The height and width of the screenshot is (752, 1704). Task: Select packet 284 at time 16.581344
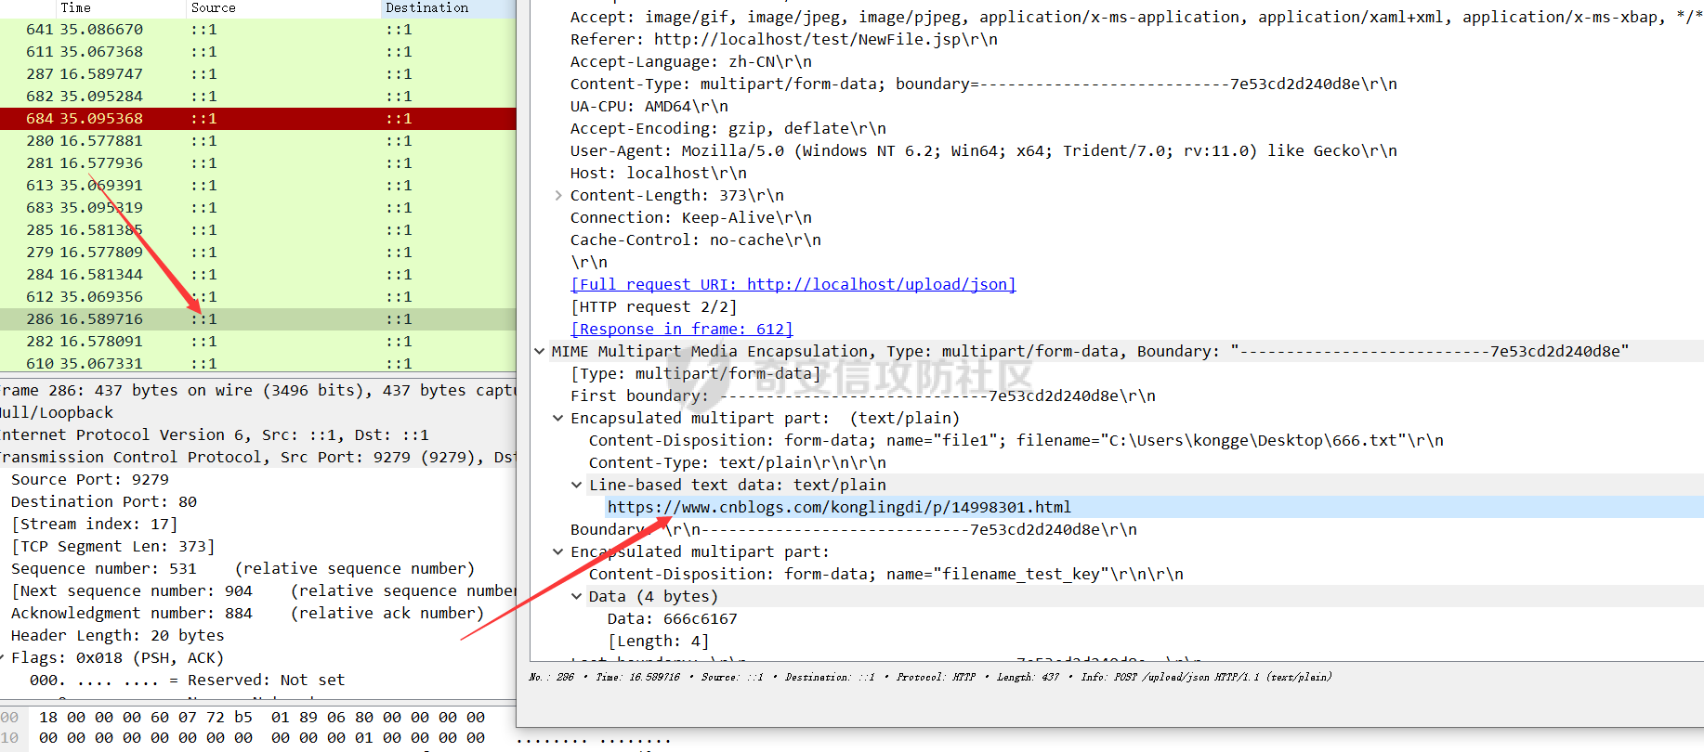[x=258, y=275]
